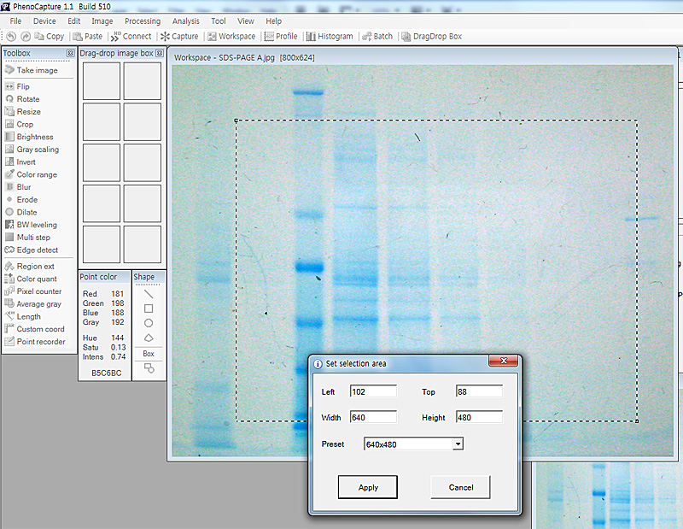The height and width of the screenshot is (529, 683).
Task: Pick the circle shape in Shape panel
Action: (149, 323)
